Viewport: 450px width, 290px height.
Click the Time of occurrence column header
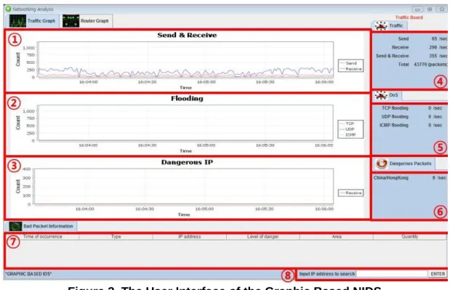click(42, 237)
